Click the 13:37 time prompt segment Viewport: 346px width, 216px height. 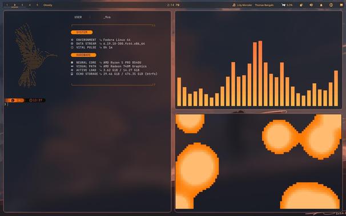(37, 100)
